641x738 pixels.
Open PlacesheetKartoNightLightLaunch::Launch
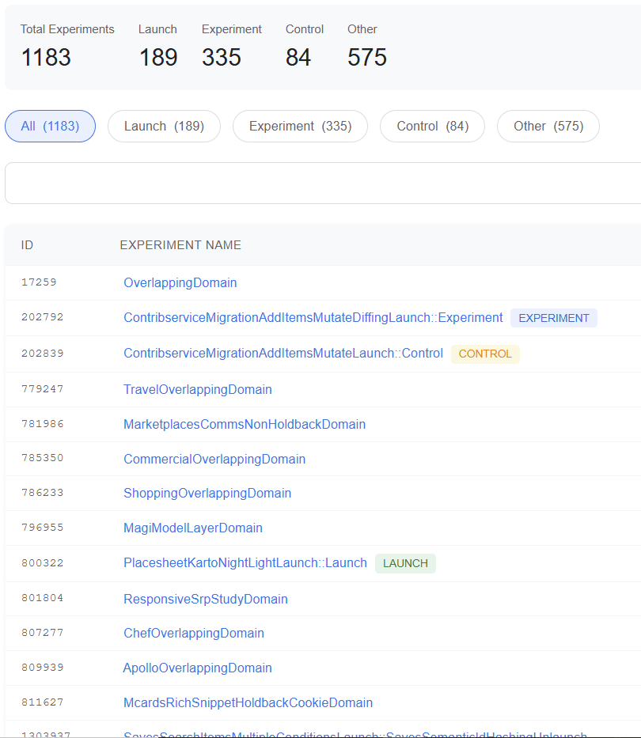click(x=245, y=562)
